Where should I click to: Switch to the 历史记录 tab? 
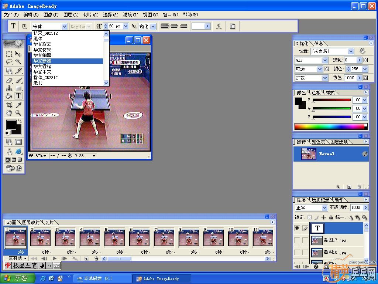pyautogui.click(x=320, y=200)
